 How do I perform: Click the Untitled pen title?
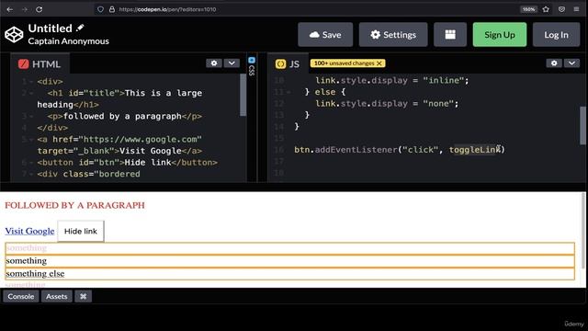tap(50, 29)
